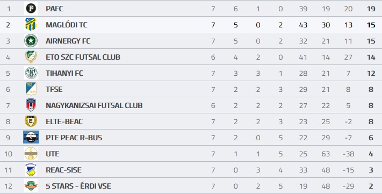Screen dimensions: 382x194
Task: Open the PAFC team name link
Action: pos(54,9)
